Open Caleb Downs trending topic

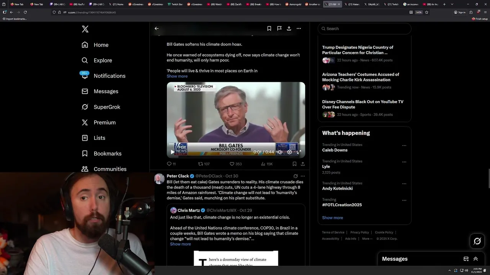click(x=335, y=150)
